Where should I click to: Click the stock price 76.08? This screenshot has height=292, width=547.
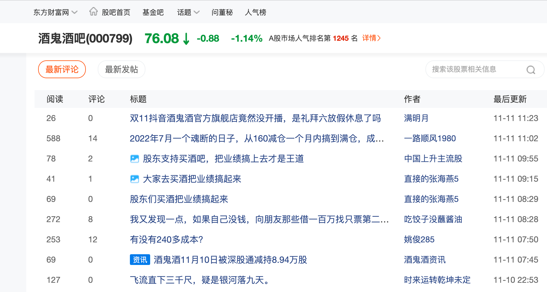[162, 38]
